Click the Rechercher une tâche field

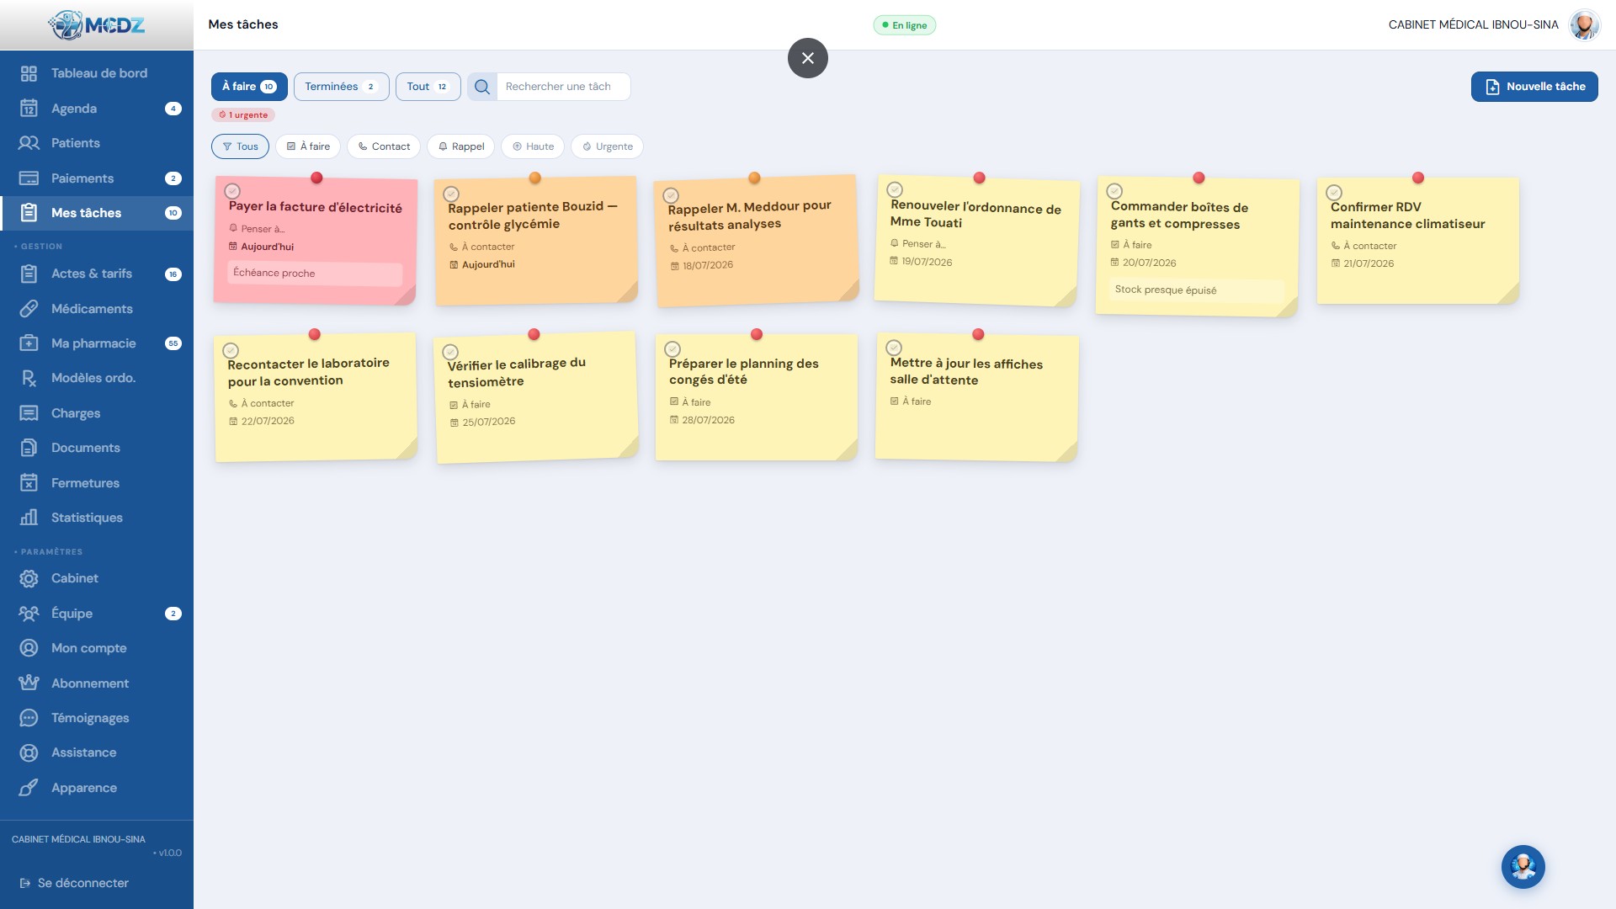(563, 87)
